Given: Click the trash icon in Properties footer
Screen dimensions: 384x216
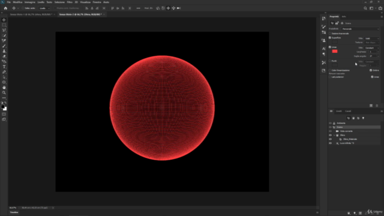Looking at the screenshot, I should [377, 106].
